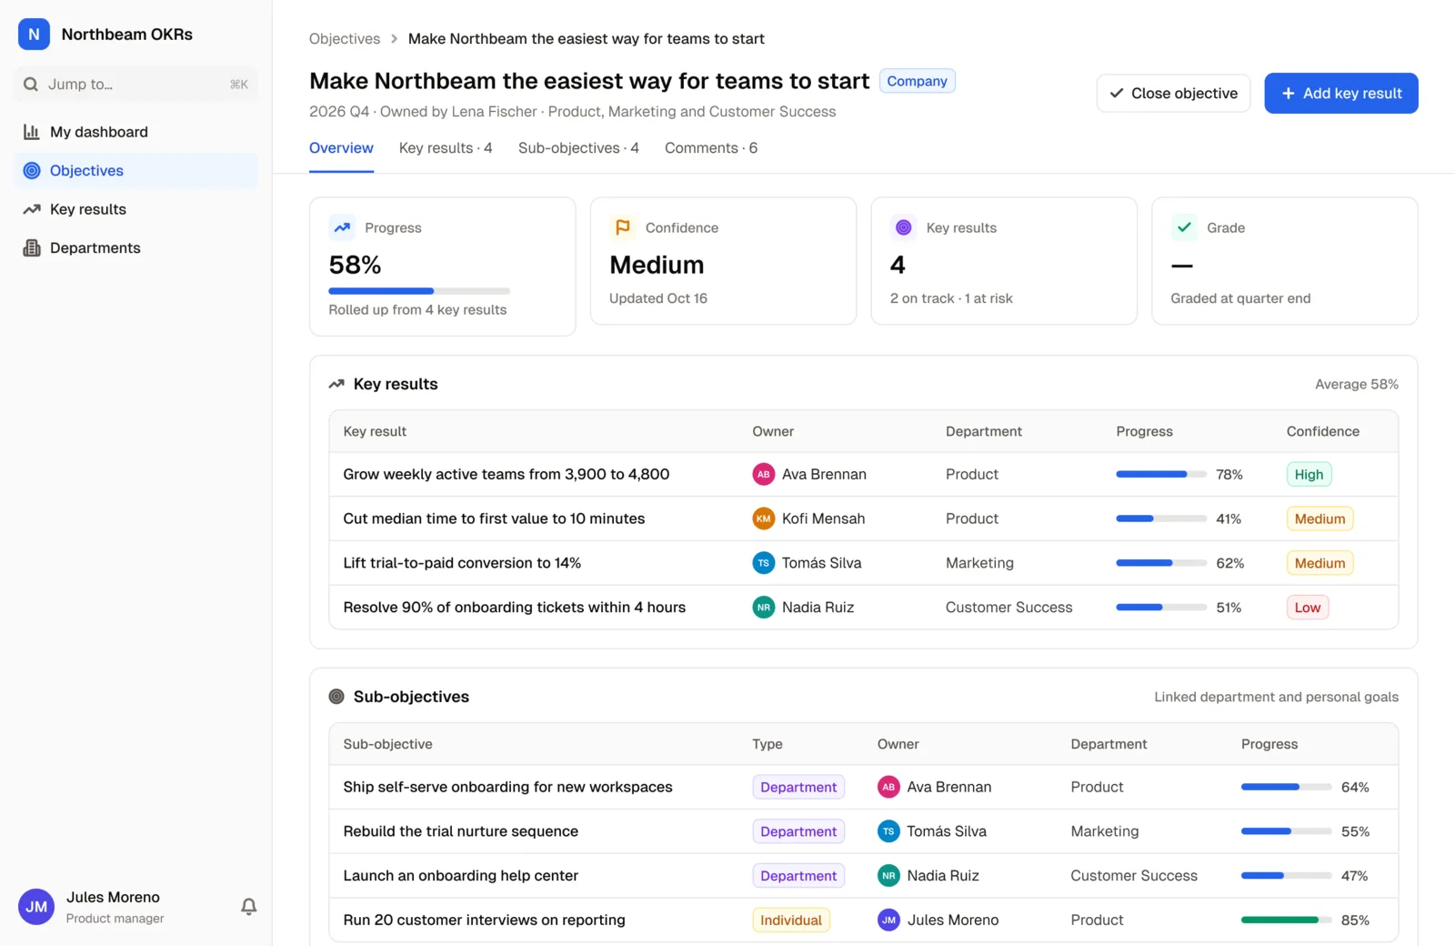Click Nadia Ruiz's avatar in Resolve 90% row

pos(764,608)
